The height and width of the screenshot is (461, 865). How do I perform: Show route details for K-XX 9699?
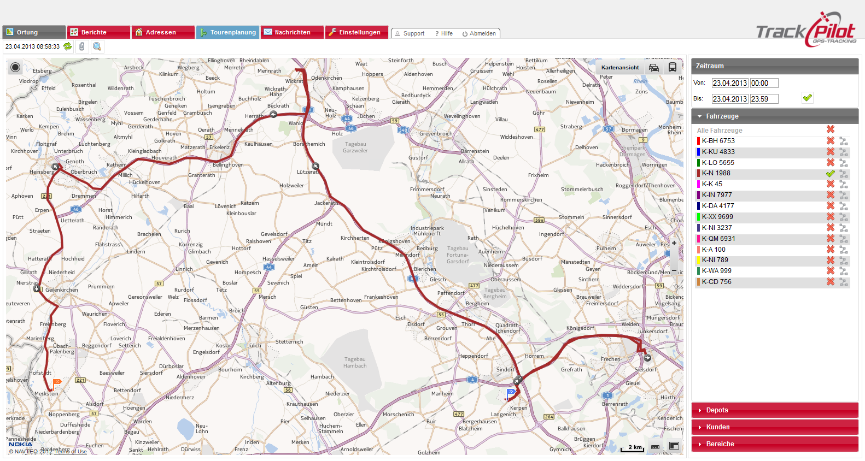[x=844, y=217]
